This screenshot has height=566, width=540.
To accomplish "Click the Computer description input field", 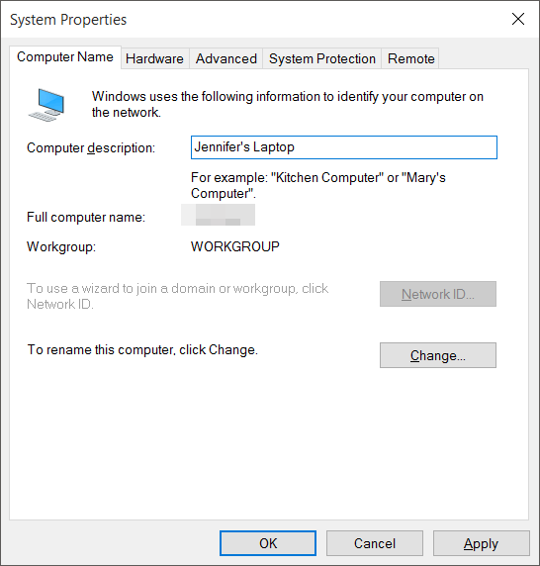I will pos(344,147).
